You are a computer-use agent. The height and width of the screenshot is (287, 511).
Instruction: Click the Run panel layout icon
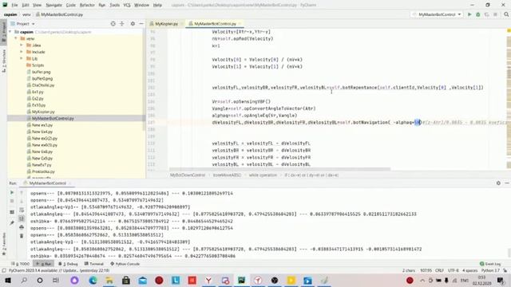[x=12, y=212]
